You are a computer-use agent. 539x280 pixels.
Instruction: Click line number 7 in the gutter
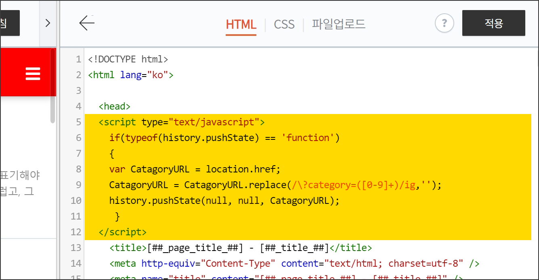click(x=78, y=153)
